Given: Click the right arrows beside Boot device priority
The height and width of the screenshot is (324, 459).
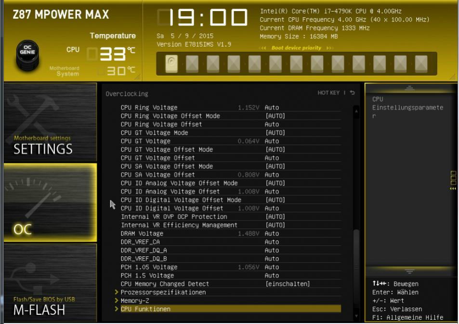Looking at the screenshot, I should point(330,48).
